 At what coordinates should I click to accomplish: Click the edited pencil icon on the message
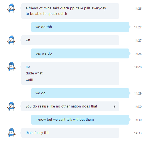tap(114, 106)
